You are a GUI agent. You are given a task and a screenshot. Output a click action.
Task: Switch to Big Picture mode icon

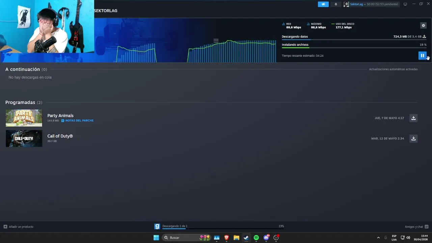[x=405, y=4]
